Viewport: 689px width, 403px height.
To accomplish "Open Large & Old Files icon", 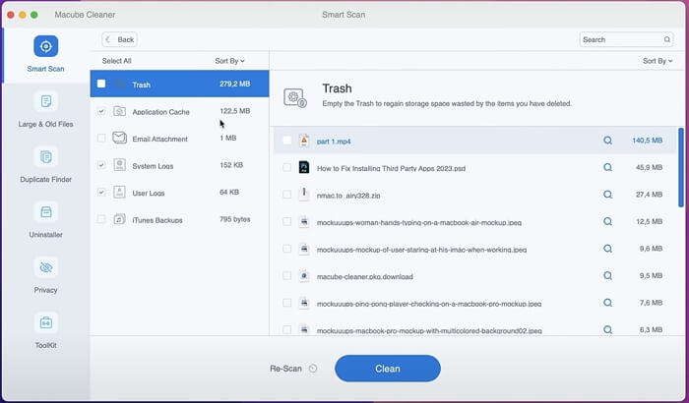I will pyautogui.click(x=45, y=101).
